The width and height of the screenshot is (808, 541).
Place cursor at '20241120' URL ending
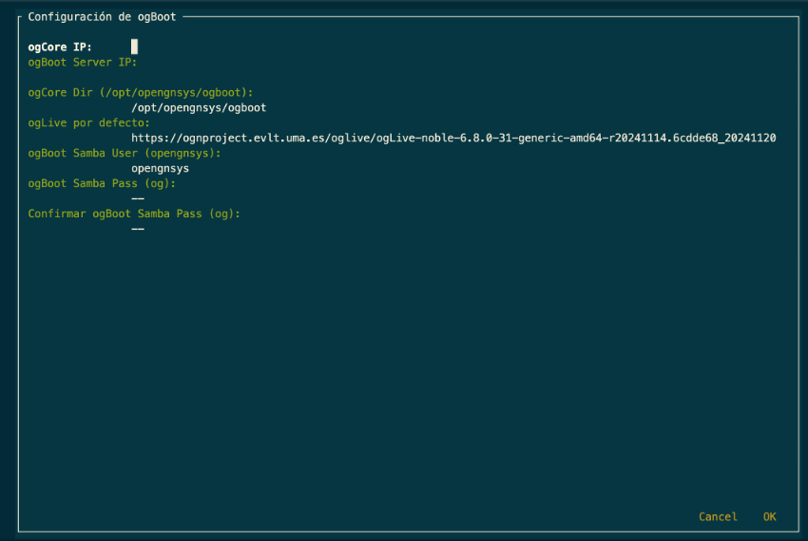coord(750,138)
